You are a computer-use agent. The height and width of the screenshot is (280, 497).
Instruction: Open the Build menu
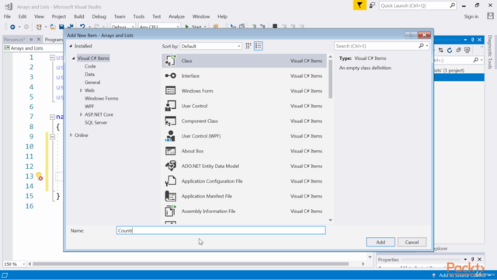[x=79, y=16]
